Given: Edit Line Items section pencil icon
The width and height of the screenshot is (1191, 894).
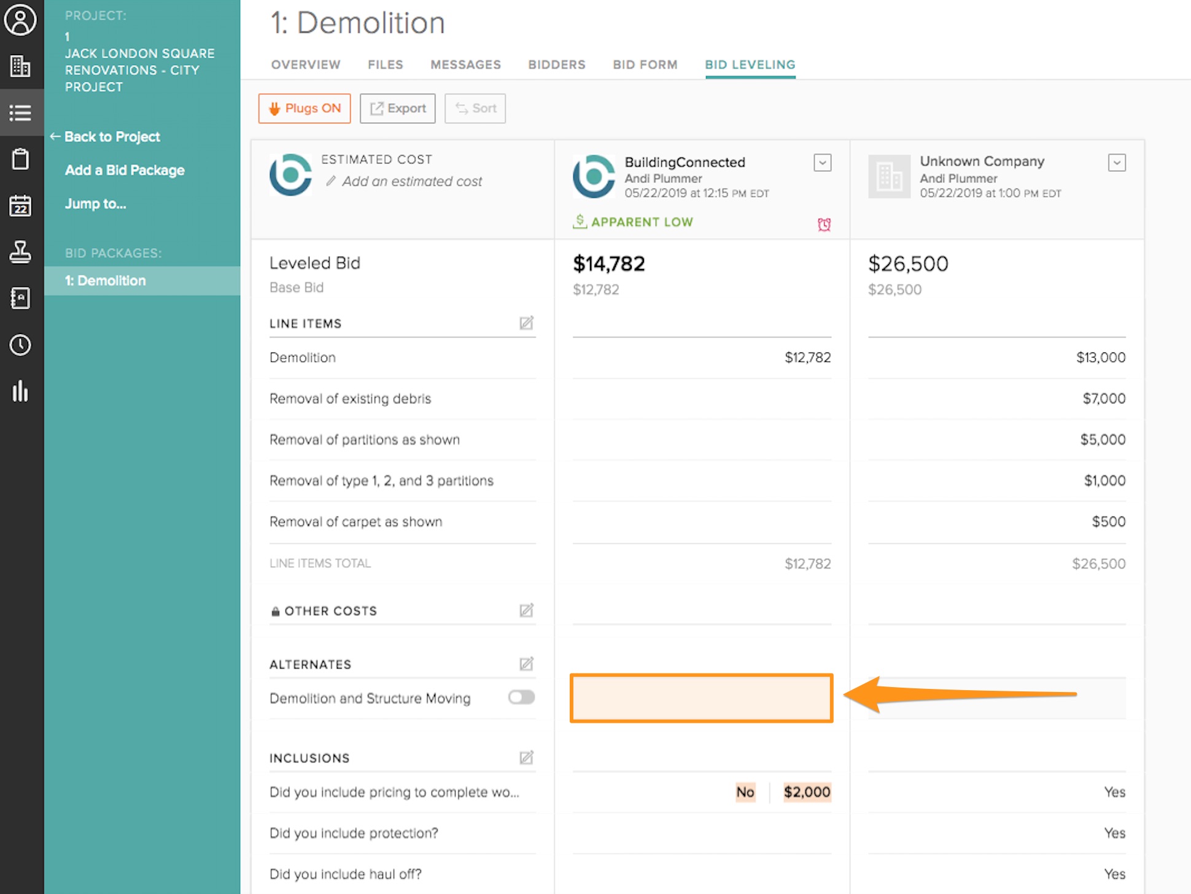Looking at the screenshot, I should point(526,323).
